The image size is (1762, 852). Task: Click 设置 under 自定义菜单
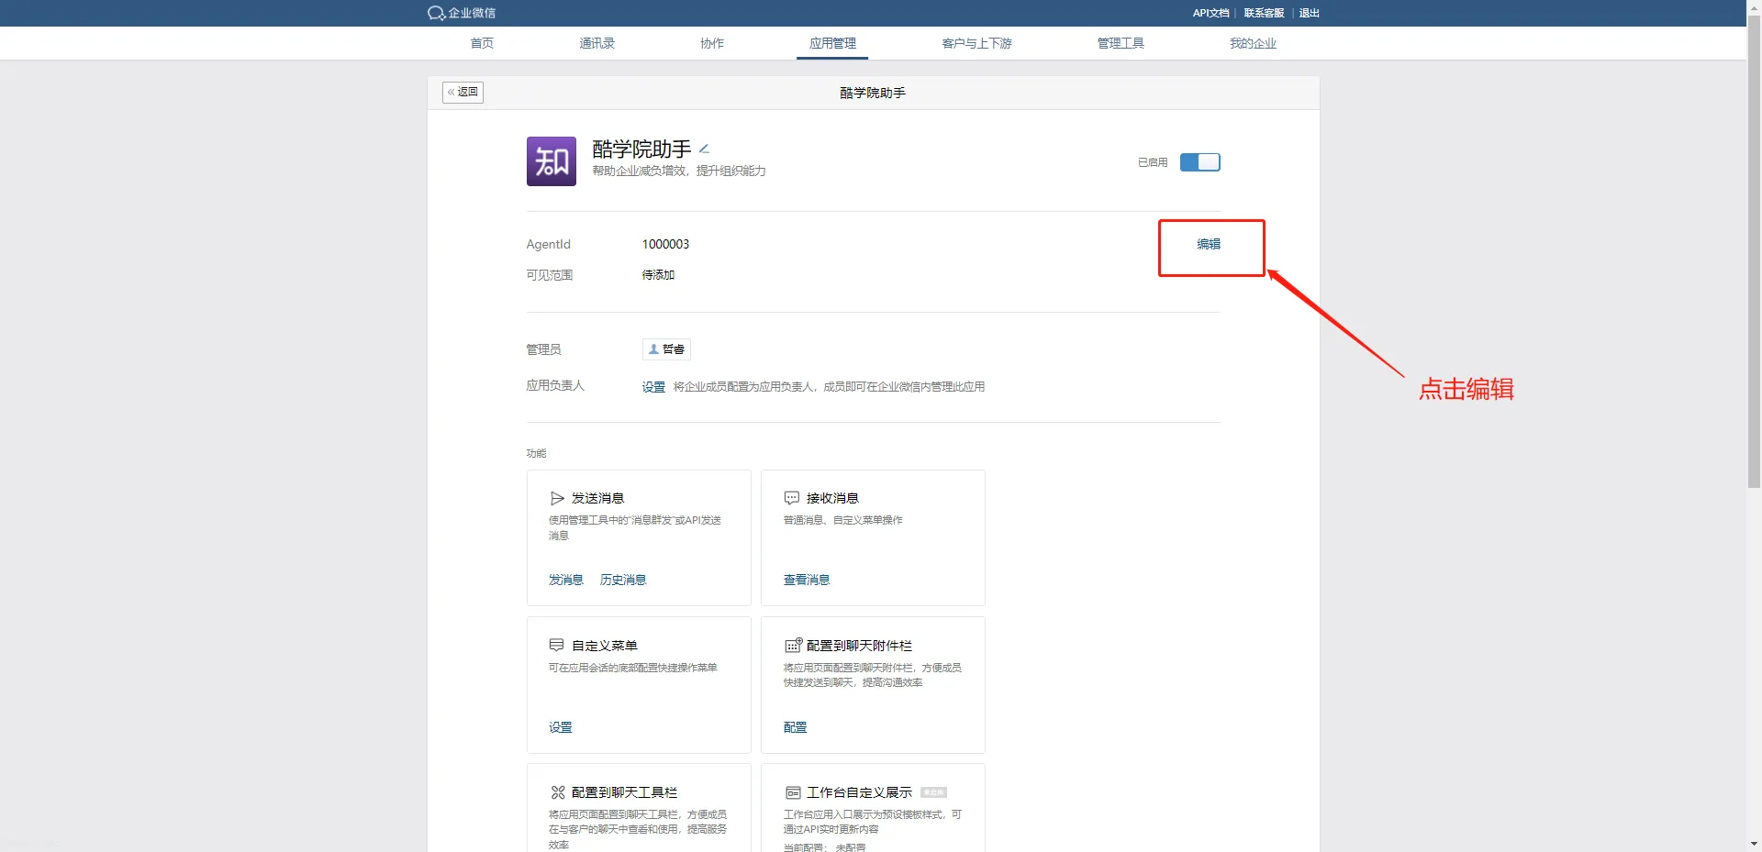coord(561,727)
